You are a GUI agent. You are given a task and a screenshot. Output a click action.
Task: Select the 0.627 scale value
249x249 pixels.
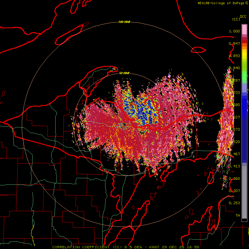(234, 117)
